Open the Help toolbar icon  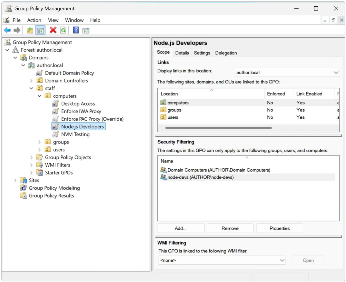coord(76,30)
